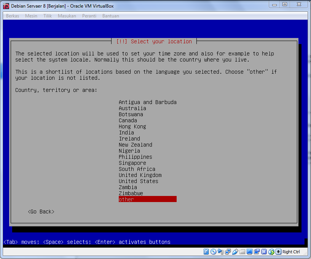This screenshot has width=311, height=259.
Task: Open the Tilik menu
Action: pos(48,16)
